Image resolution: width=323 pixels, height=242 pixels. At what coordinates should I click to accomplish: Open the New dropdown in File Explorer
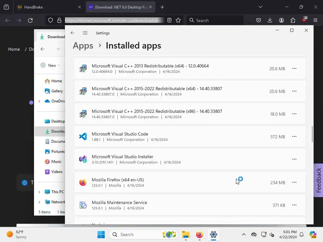(x=50, y=65)
